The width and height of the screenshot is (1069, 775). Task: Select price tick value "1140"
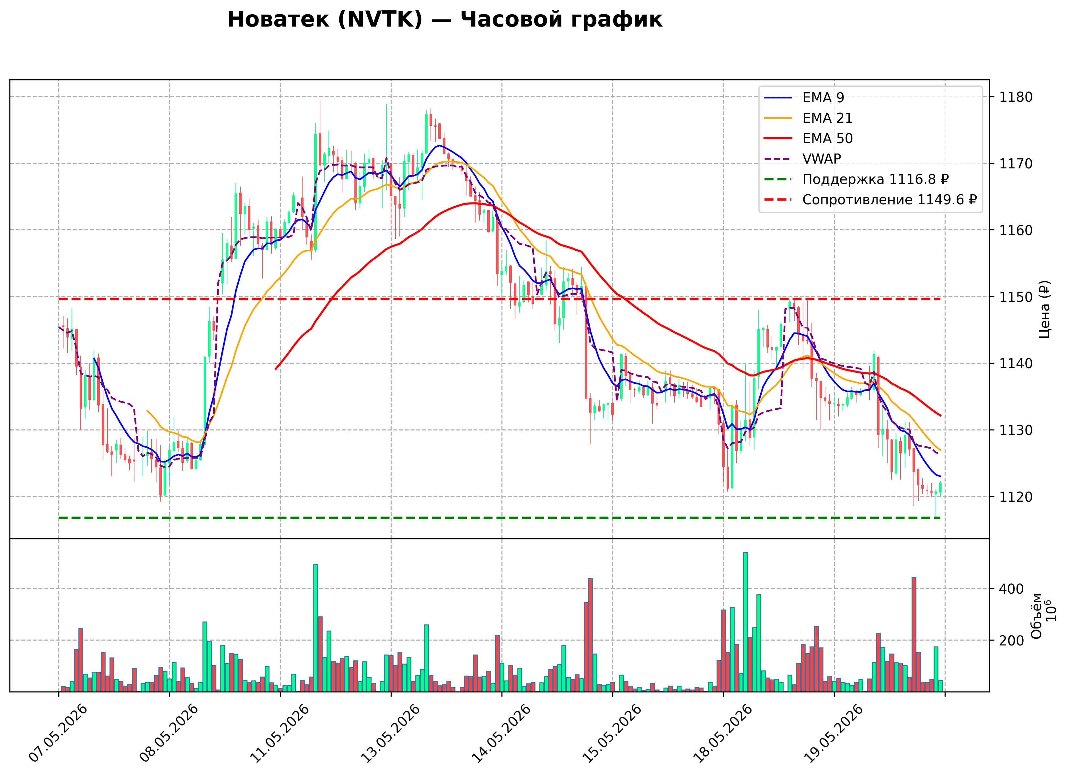(x=1016, y=363)
